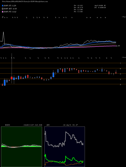Click the white DOW MT legend swatch
The width and height of the screenshot is (126, 167).
coord(3,9)
